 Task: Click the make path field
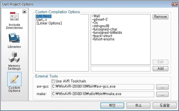click(102, 94)
